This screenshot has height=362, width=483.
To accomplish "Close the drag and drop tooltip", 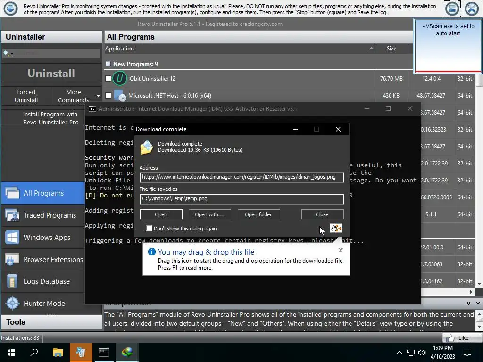I will tap(341, 250).
